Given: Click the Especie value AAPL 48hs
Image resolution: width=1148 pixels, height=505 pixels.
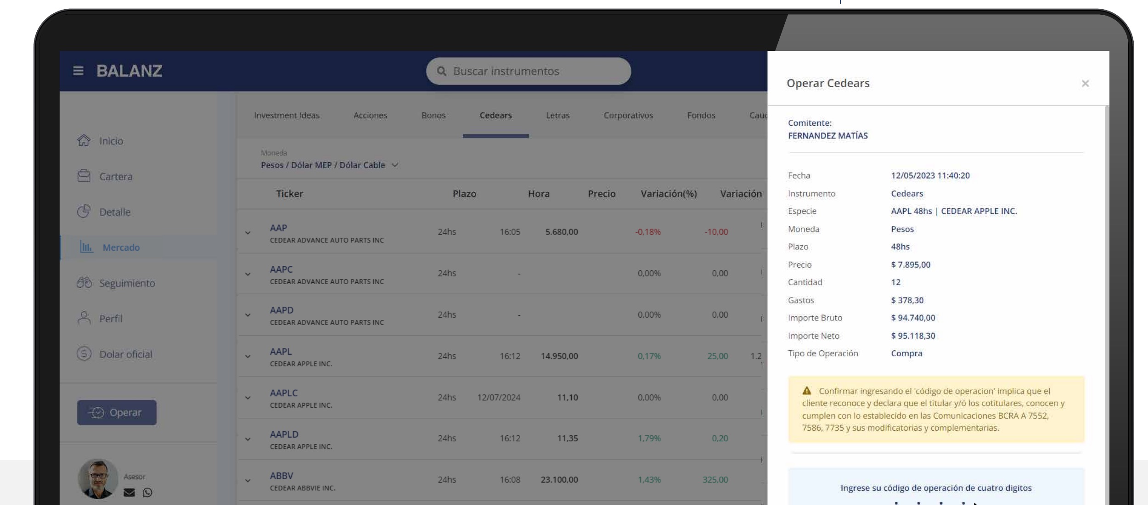Looking at the screenshot, I should [912, 211].
